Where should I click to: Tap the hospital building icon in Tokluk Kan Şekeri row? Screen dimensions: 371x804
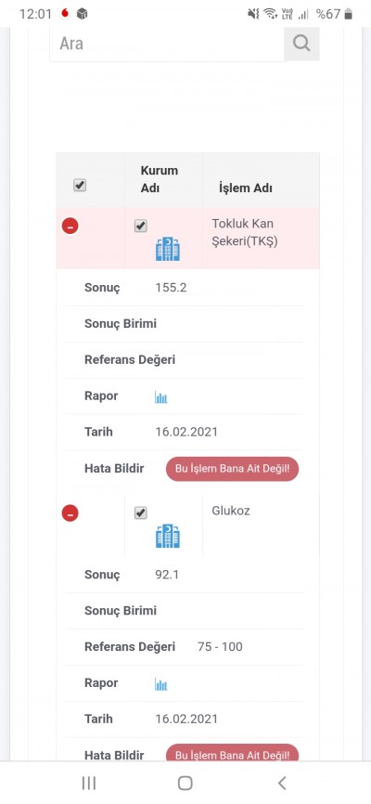tap(168, 249)
